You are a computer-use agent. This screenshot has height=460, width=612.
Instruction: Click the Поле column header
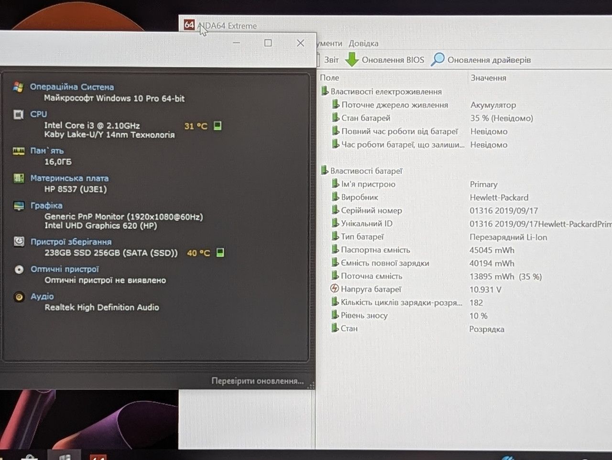click(x=329, y=77)
